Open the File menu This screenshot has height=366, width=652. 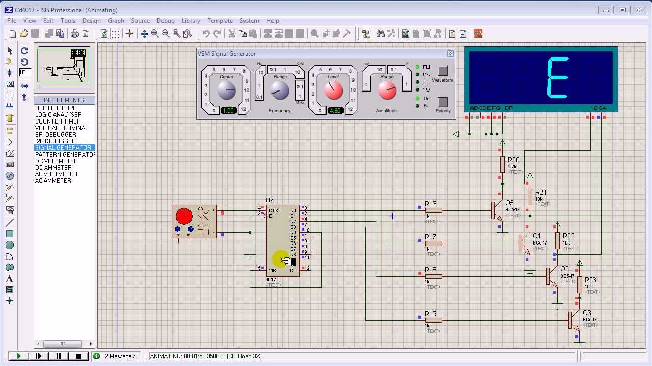pos(12,21)
